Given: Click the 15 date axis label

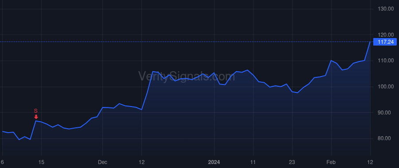Looking at the screenshot, I should click(x=42, y=162).
